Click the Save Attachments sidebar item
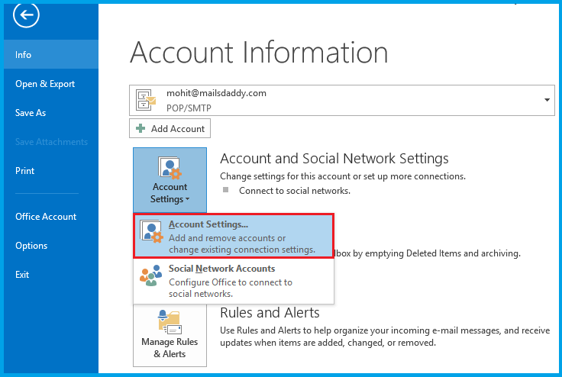The width and height of the screenshot is (562, 377). tap(51, 141)
